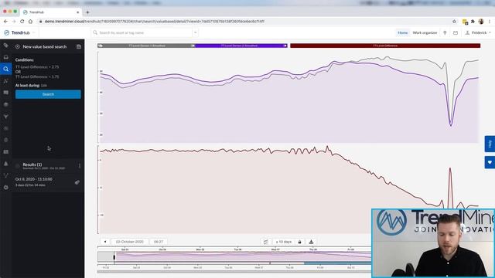Open the settings gear in the sidebar
The height and width of the screenshot is (278, 495).
5,188
